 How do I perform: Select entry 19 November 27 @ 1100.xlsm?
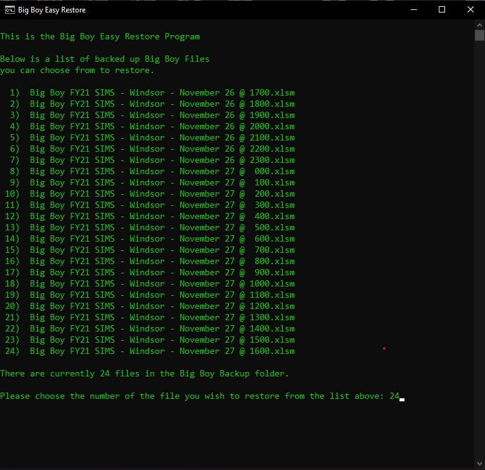[x=150, y=295]
